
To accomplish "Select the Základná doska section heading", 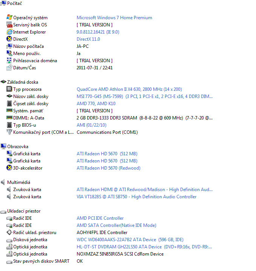I will [23, 82].
